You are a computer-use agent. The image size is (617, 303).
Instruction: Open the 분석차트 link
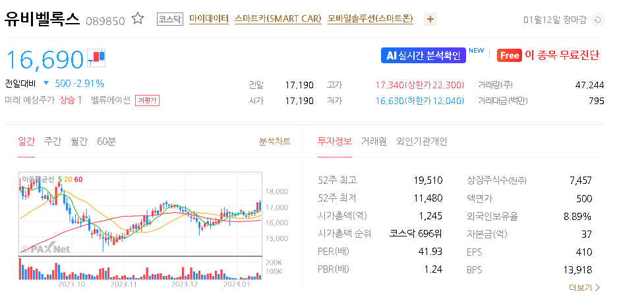[x=275, y=142]
